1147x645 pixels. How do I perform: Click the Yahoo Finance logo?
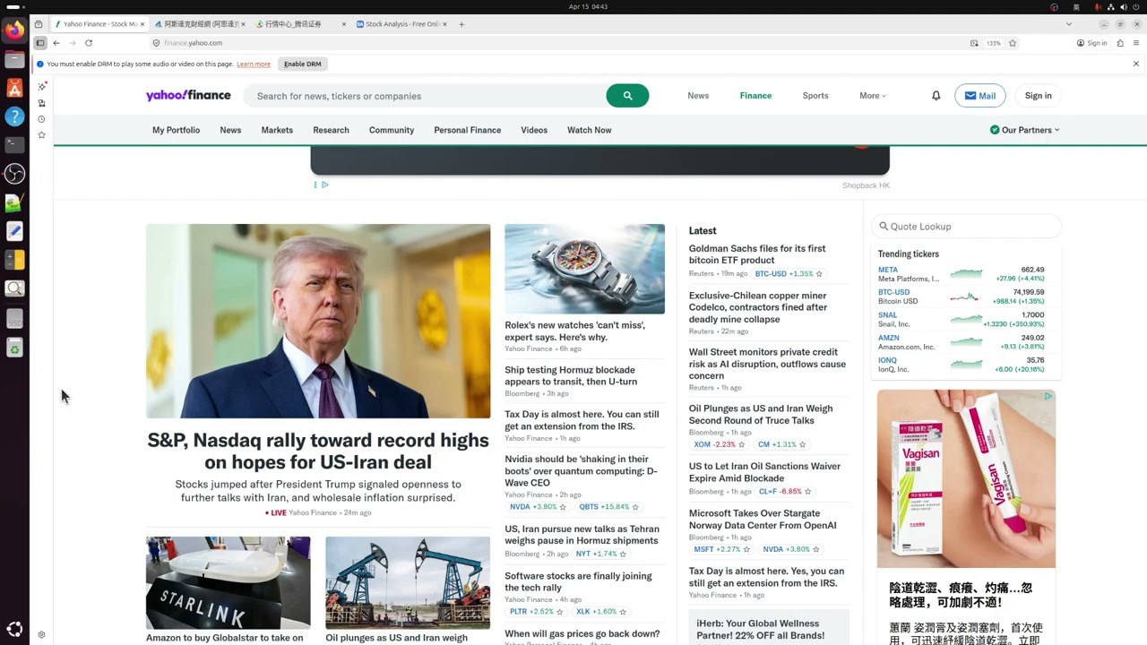[188, 96]
